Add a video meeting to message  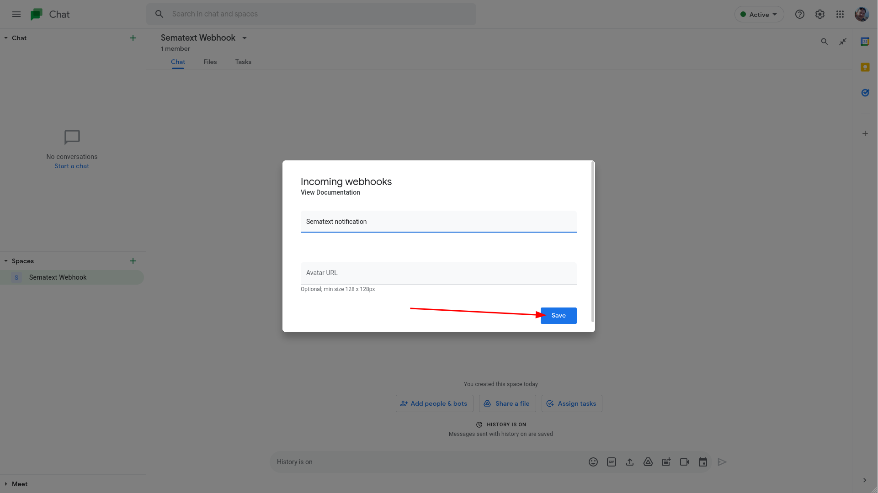click(x=684, y=462)
